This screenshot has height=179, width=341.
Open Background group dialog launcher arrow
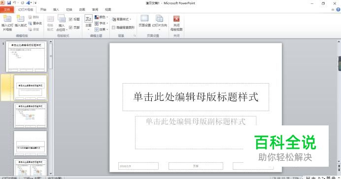pyautogui.click(x=135, y=35)
